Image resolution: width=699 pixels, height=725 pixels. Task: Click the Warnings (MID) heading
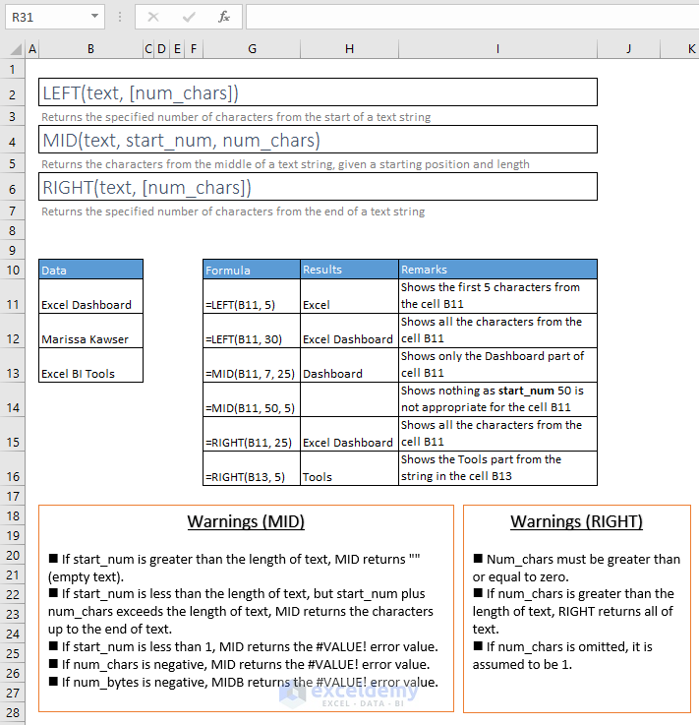click(x=246, y=521)
